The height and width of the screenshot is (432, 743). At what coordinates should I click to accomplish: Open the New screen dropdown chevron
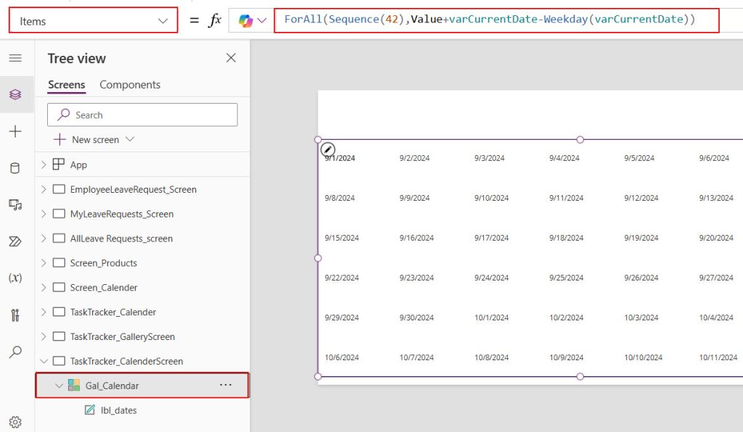131,139
